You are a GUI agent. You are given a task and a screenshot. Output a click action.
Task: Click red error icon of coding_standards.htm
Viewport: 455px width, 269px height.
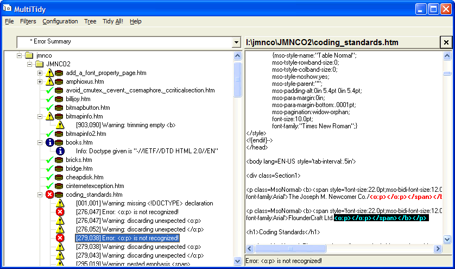49,195
